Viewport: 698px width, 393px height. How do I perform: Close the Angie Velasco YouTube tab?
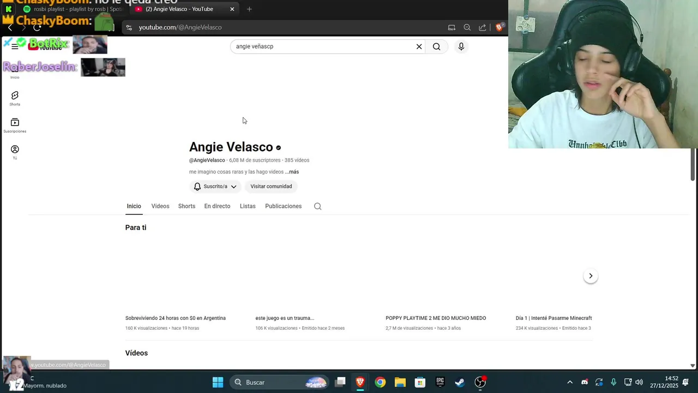click(232, 9)
